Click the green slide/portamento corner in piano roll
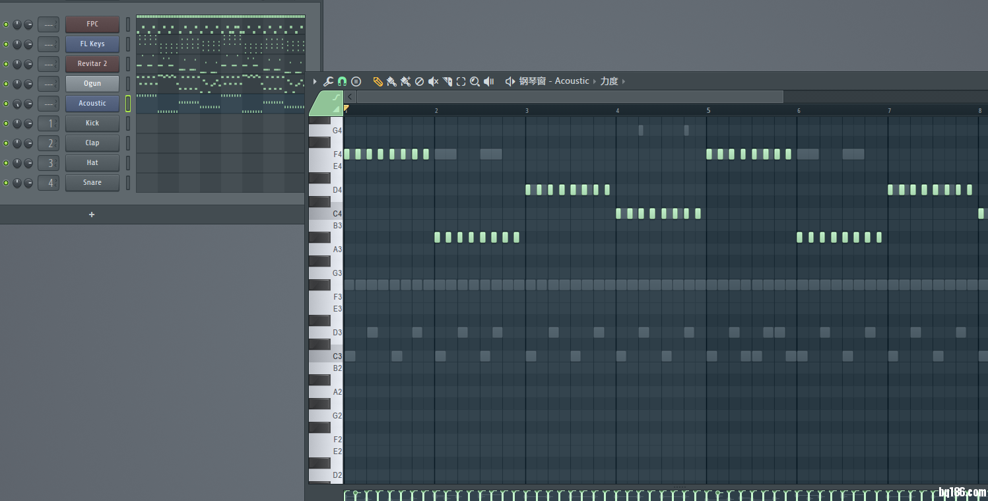Image resolution: width=988 pixels, height=501 pixels. tap(326, 103)
